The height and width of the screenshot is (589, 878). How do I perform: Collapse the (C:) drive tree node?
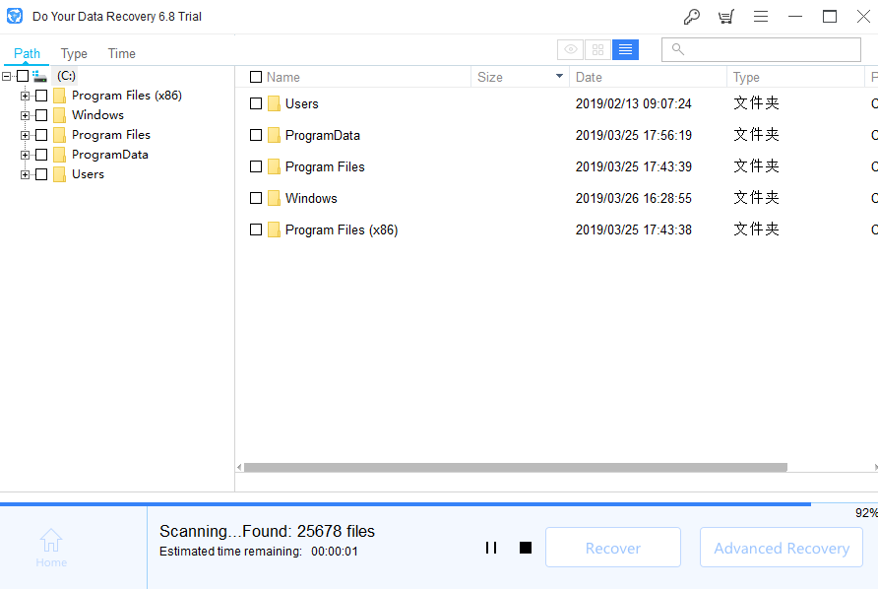click(x=6, y=76)
